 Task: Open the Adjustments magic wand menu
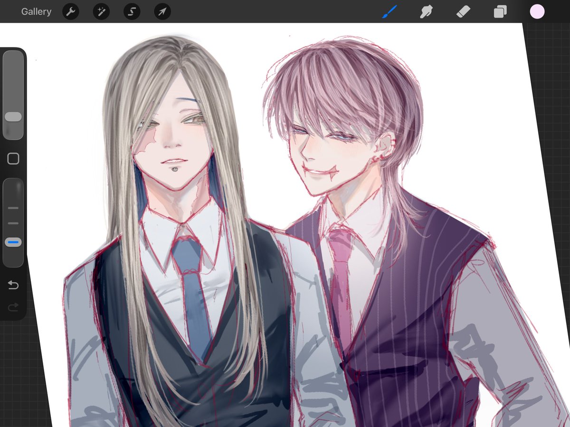(101, 11)
